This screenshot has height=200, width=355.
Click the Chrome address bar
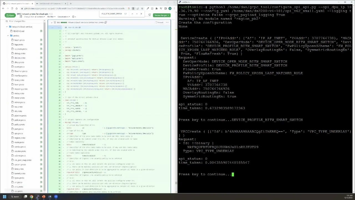click(74, 9)
